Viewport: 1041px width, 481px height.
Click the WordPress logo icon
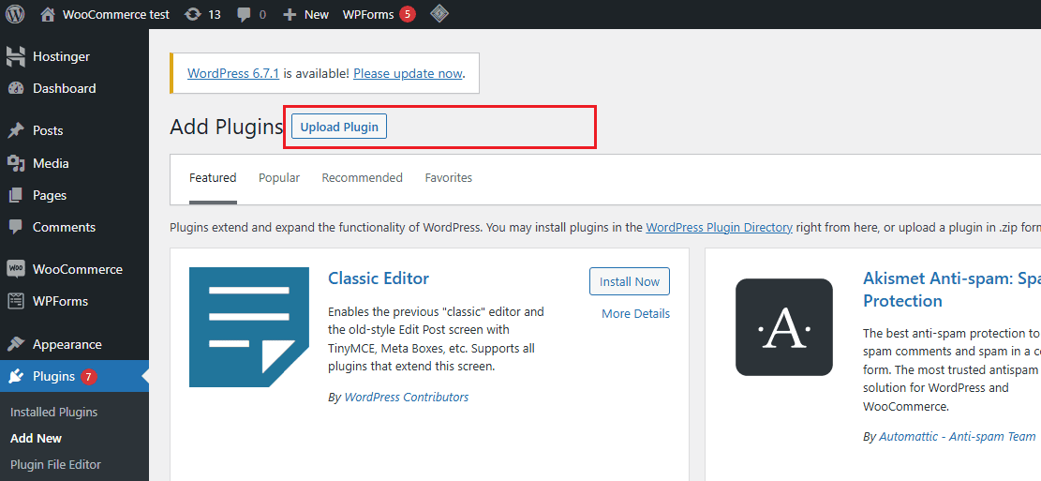coord(15,14)
